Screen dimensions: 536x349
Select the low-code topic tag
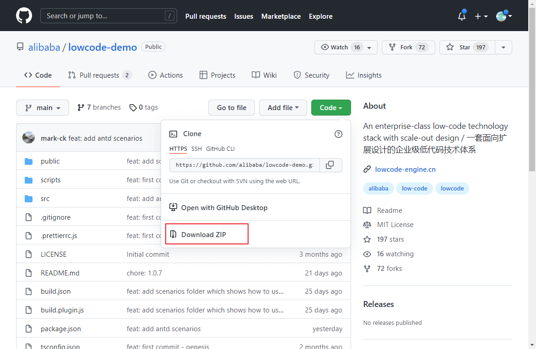pyautogui.click(x=415, y=188)
